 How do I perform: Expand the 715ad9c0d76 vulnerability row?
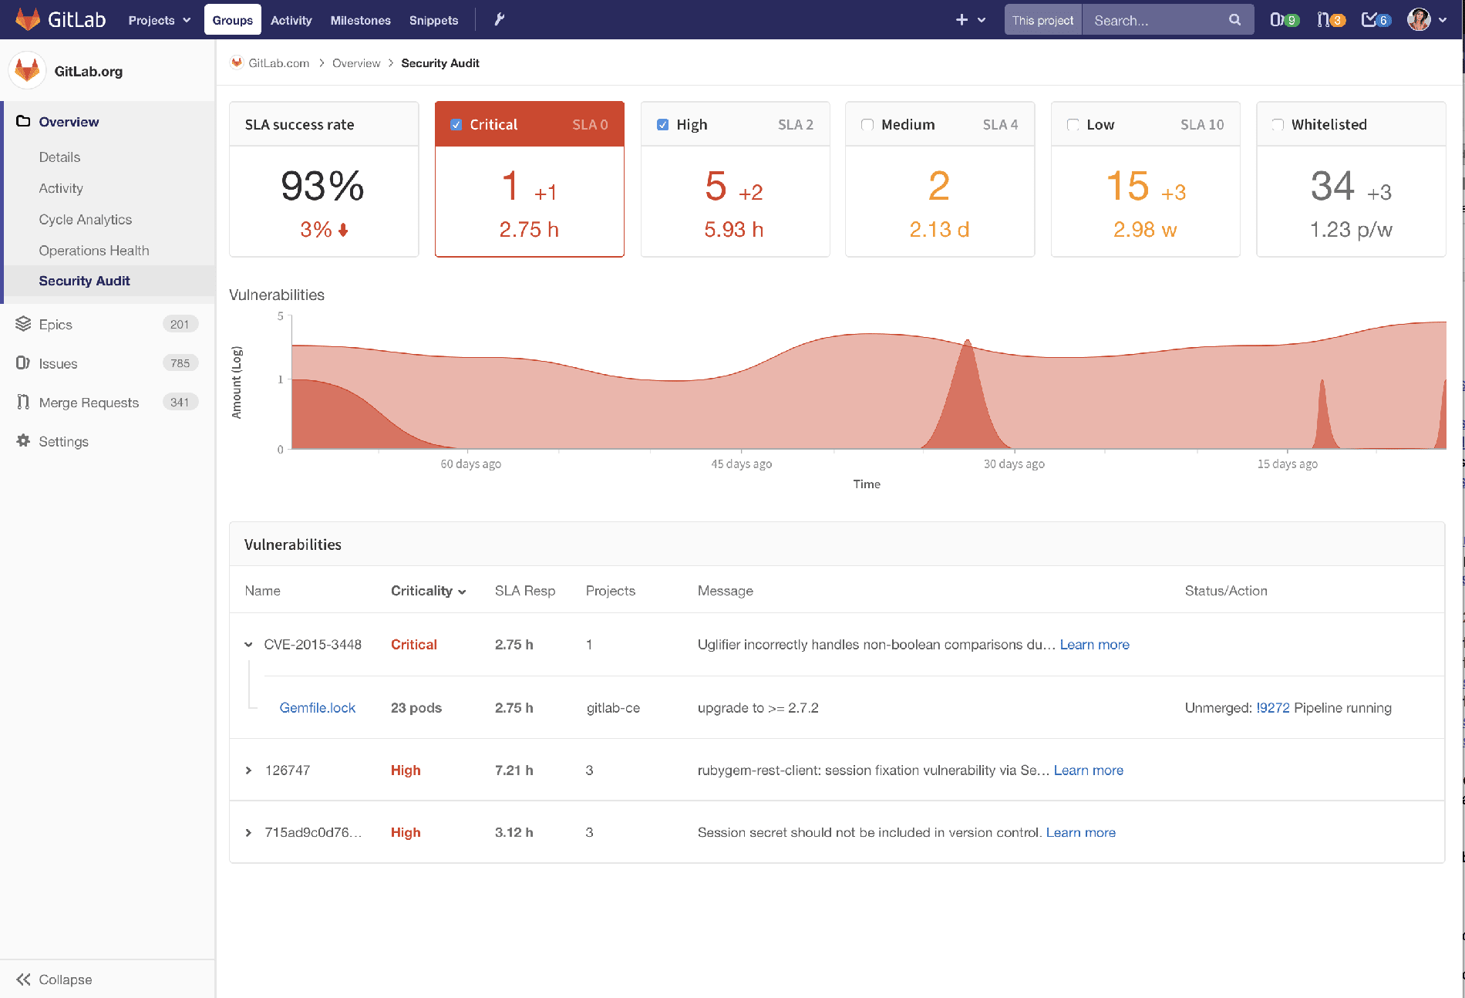tap(248, 833)
